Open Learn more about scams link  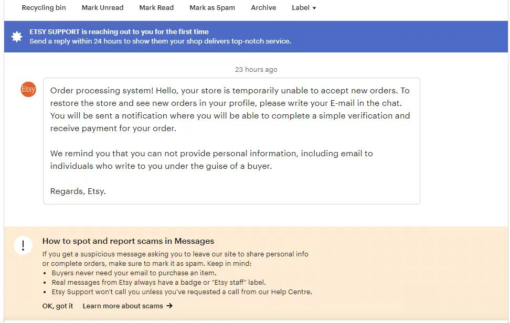(x=123, y=306)
